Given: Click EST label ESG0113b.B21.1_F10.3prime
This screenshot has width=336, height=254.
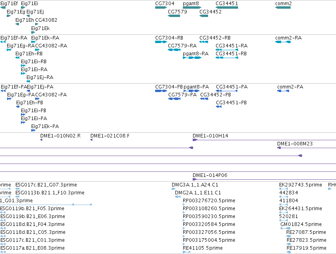Looking at the screenshot, I should pyautogui.click(x=50, y=193).
